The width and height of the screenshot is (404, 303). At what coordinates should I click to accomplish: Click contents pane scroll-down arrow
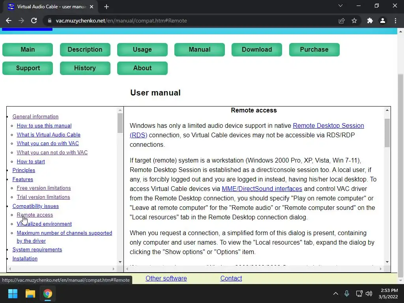tap(120, 262)
